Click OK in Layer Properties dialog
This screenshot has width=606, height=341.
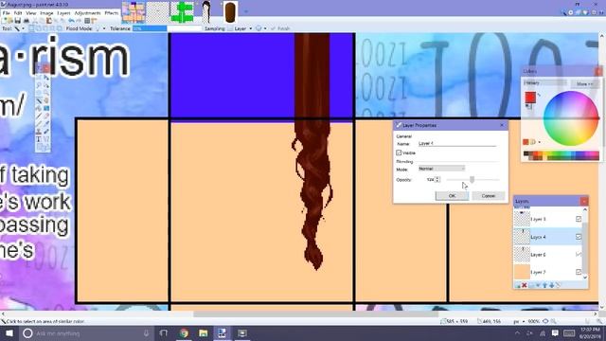453,196
